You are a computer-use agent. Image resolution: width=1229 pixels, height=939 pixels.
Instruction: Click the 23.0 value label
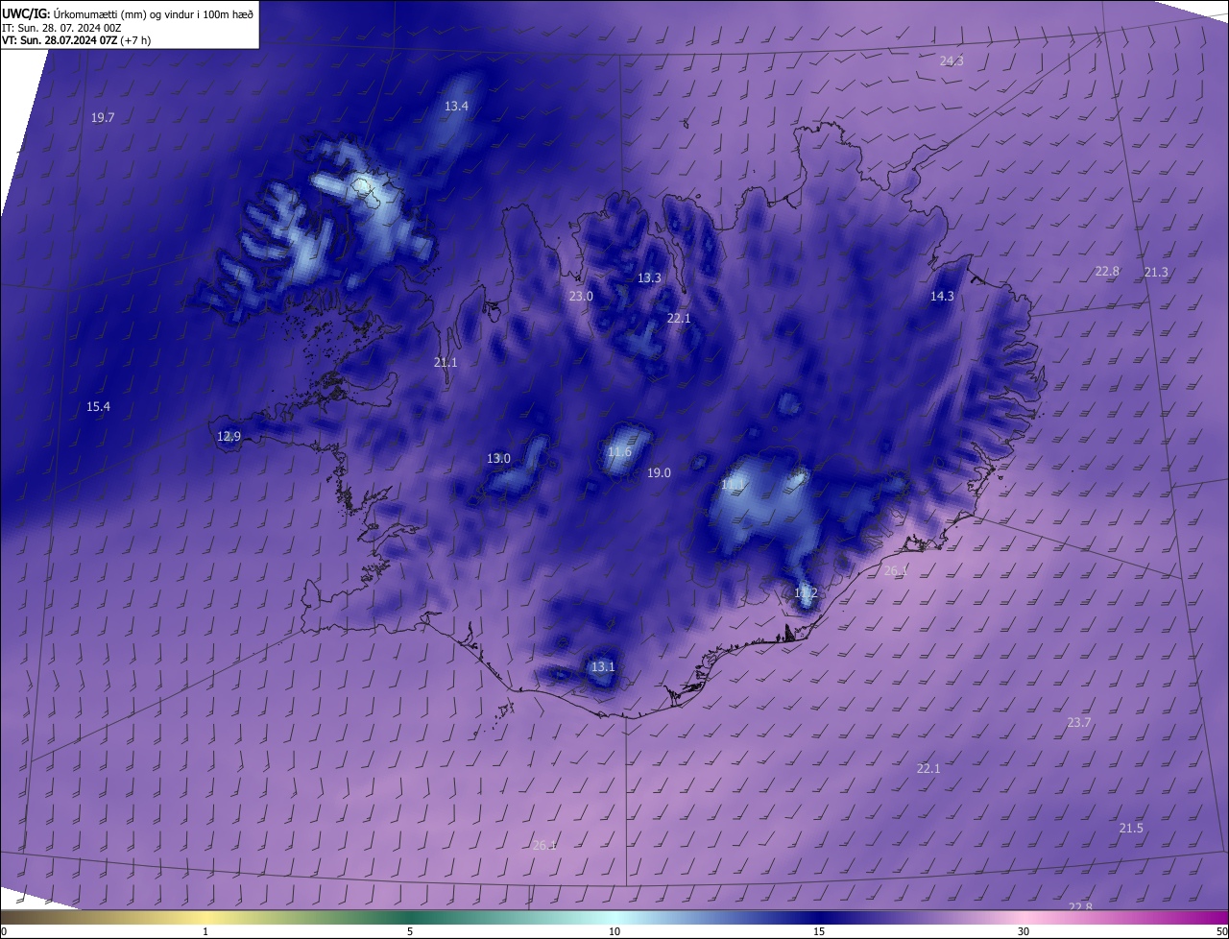pyautogui.click(x=581, y=296)
